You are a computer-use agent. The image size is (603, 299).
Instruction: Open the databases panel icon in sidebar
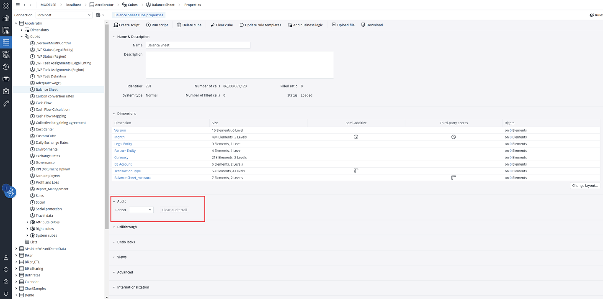[5, 42]
